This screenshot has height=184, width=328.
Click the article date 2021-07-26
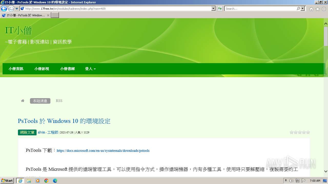(67, 132)
